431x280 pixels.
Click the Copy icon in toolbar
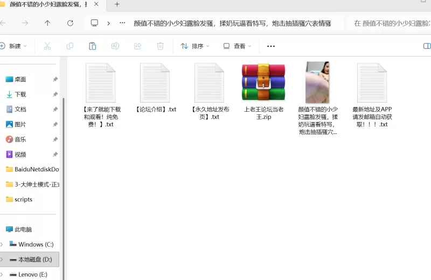tap(69, 46)
